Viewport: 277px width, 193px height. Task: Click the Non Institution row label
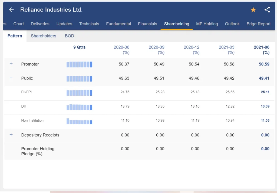tap(32, 120)
